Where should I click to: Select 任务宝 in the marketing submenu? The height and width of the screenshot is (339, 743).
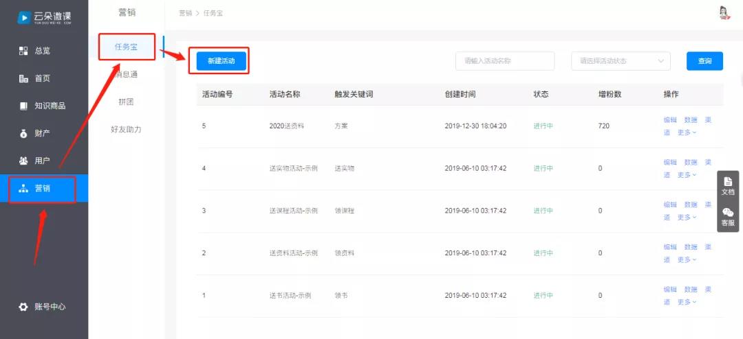click(127, 47)
